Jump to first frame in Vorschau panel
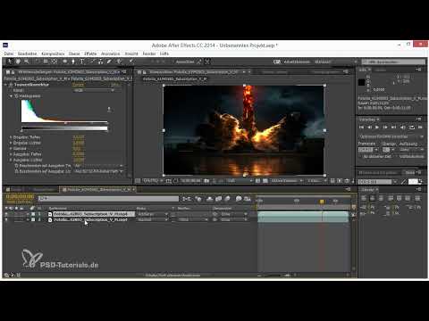The image size is (429, 321). [361, 128]
